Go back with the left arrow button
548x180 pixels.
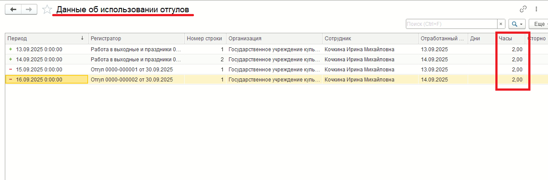13,9
